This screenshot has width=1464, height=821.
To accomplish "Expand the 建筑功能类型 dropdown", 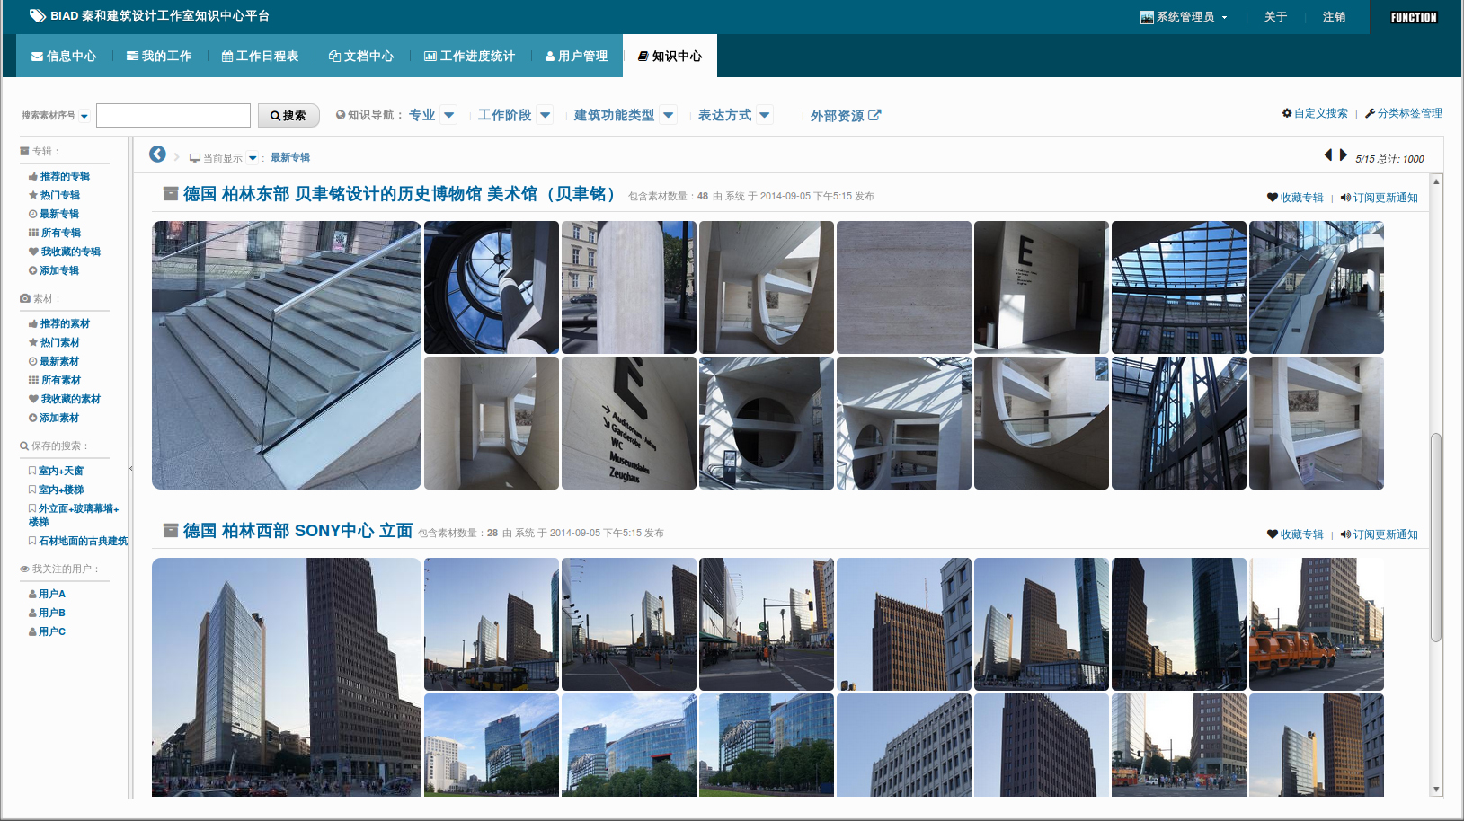I will tap(668, 115).
